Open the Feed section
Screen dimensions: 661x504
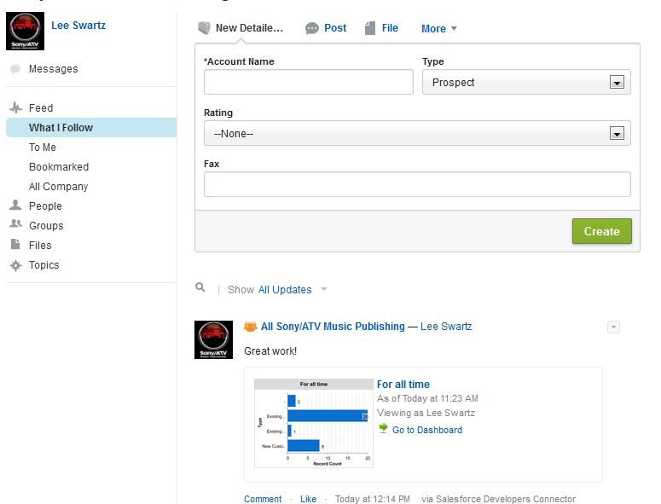[41, 108]
